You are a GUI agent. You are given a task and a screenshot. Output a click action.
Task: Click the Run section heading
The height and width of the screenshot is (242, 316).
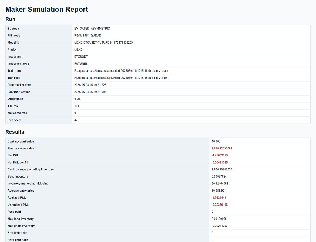point(10,19)
